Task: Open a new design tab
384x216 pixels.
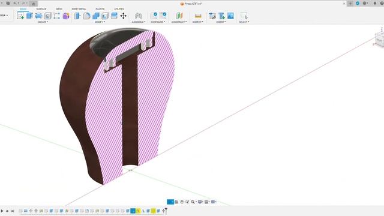Action: coord(350,4)
